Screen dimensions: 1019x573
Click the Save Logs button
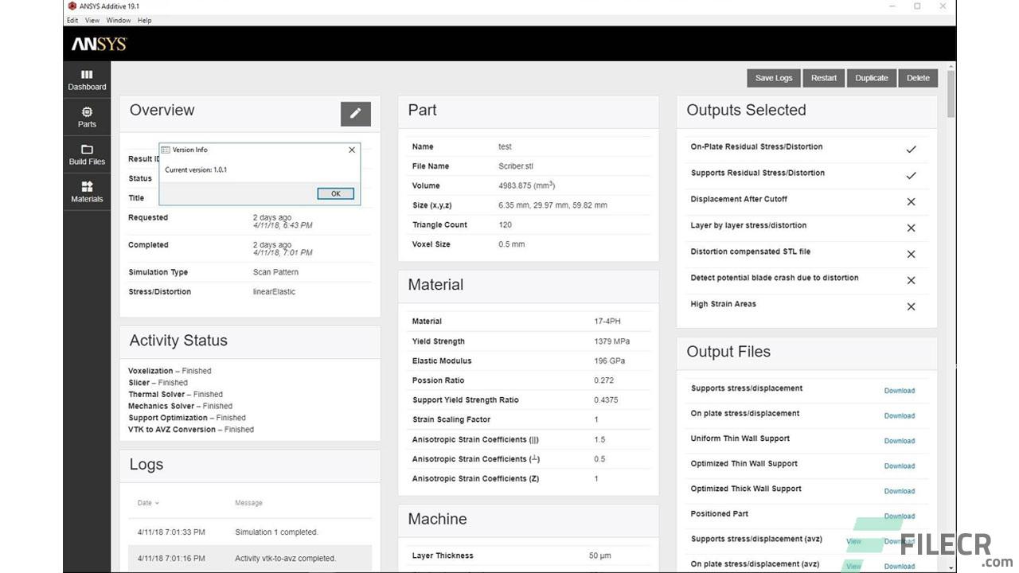click(x=774, y=78)
